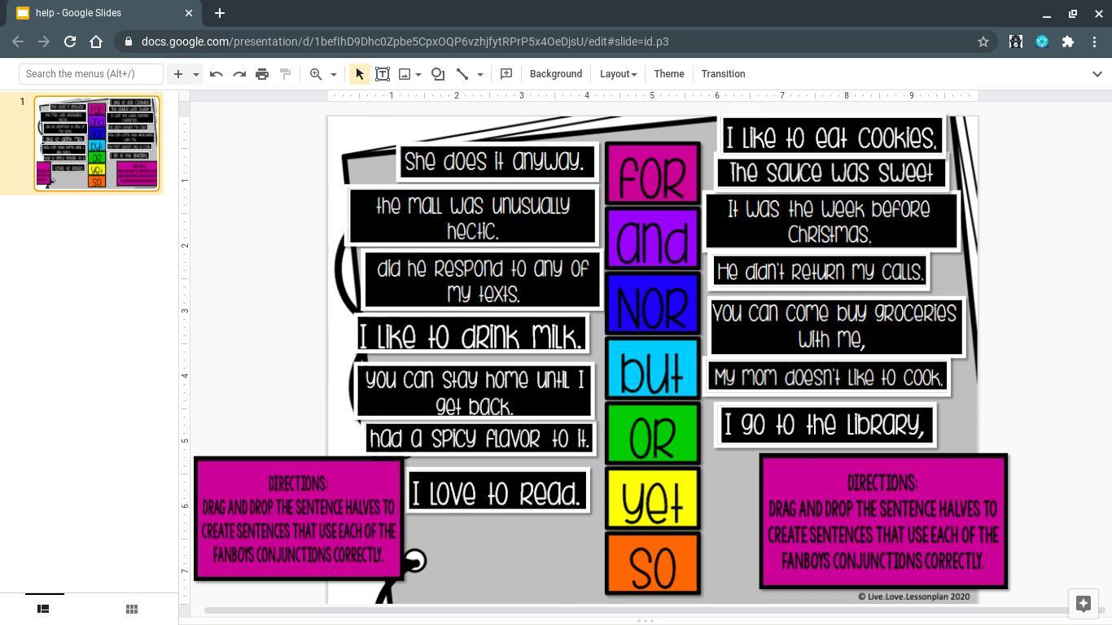Select slide 1 thumbnail in filmstrip
Screen dimensions: 1112x625
[x=96, y=143]
